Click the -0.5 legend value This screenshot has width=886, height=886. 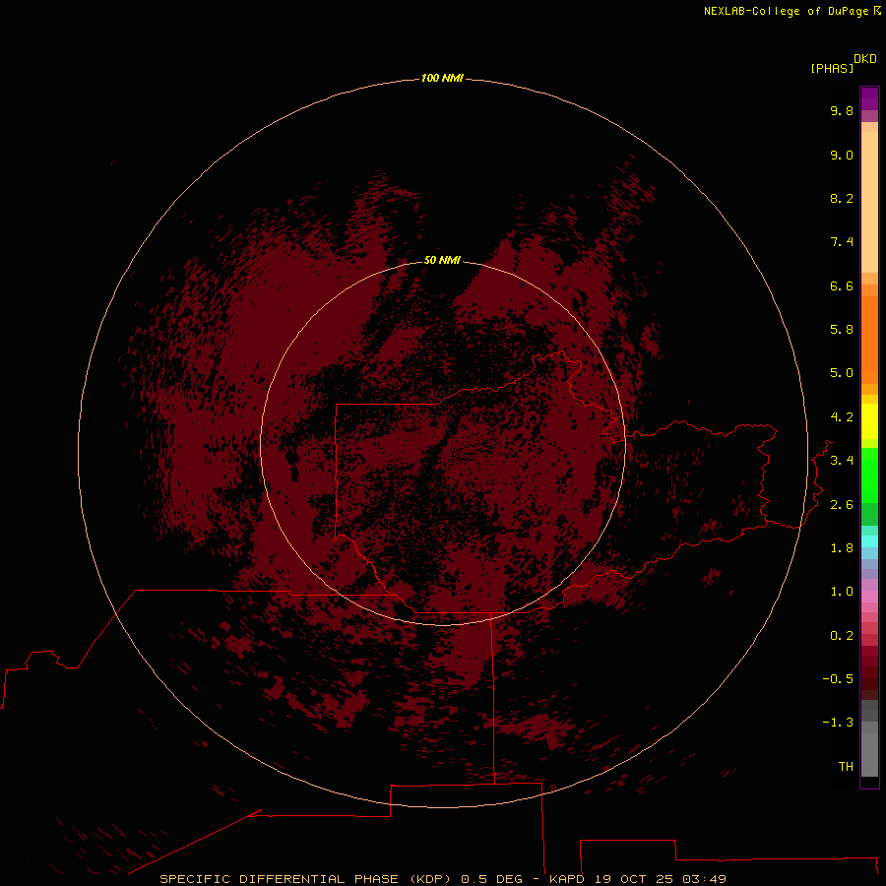tap(838, 679)
